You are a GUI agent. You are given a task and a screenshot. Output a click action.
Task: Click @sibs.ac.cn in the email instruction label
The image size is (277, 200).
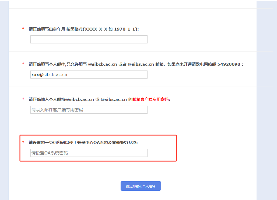[x=141, y=64]
